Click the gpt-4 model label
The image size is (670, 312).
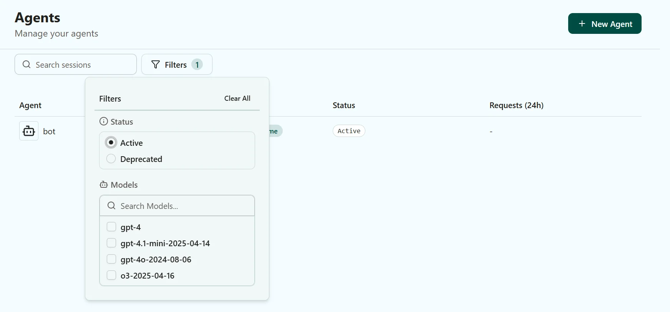[x=131, y=227]
